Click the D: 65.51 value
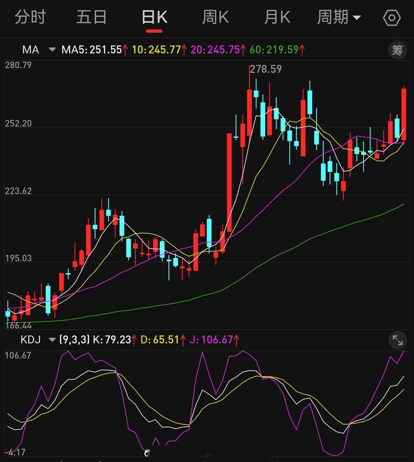Image resolution: width=414 pixels, height=462 pixels. point(163,340)
